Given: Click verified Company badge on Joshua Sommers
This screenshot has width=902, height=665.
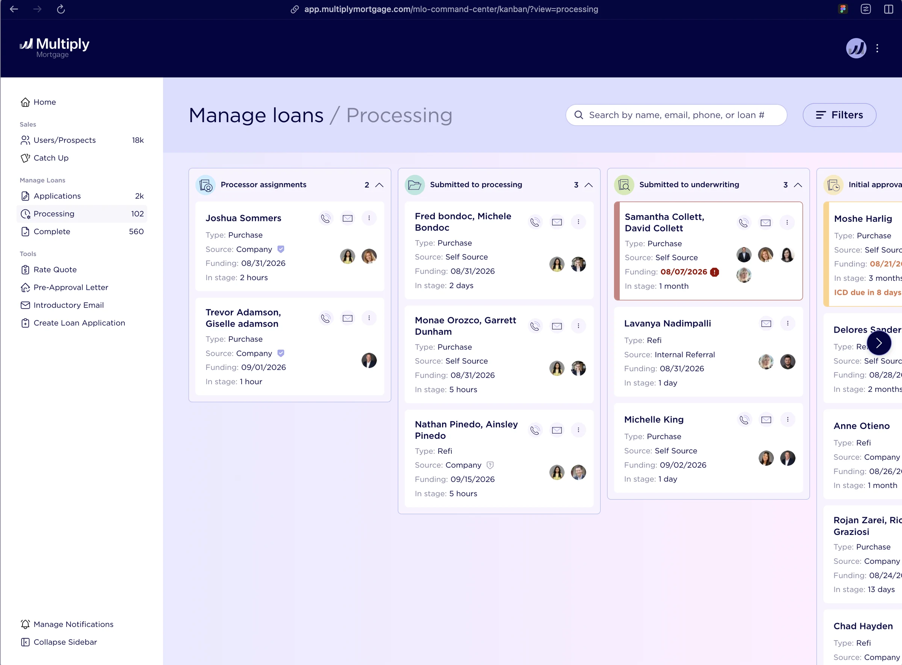Looking at the screenshot, I should [x=281, y=249].
